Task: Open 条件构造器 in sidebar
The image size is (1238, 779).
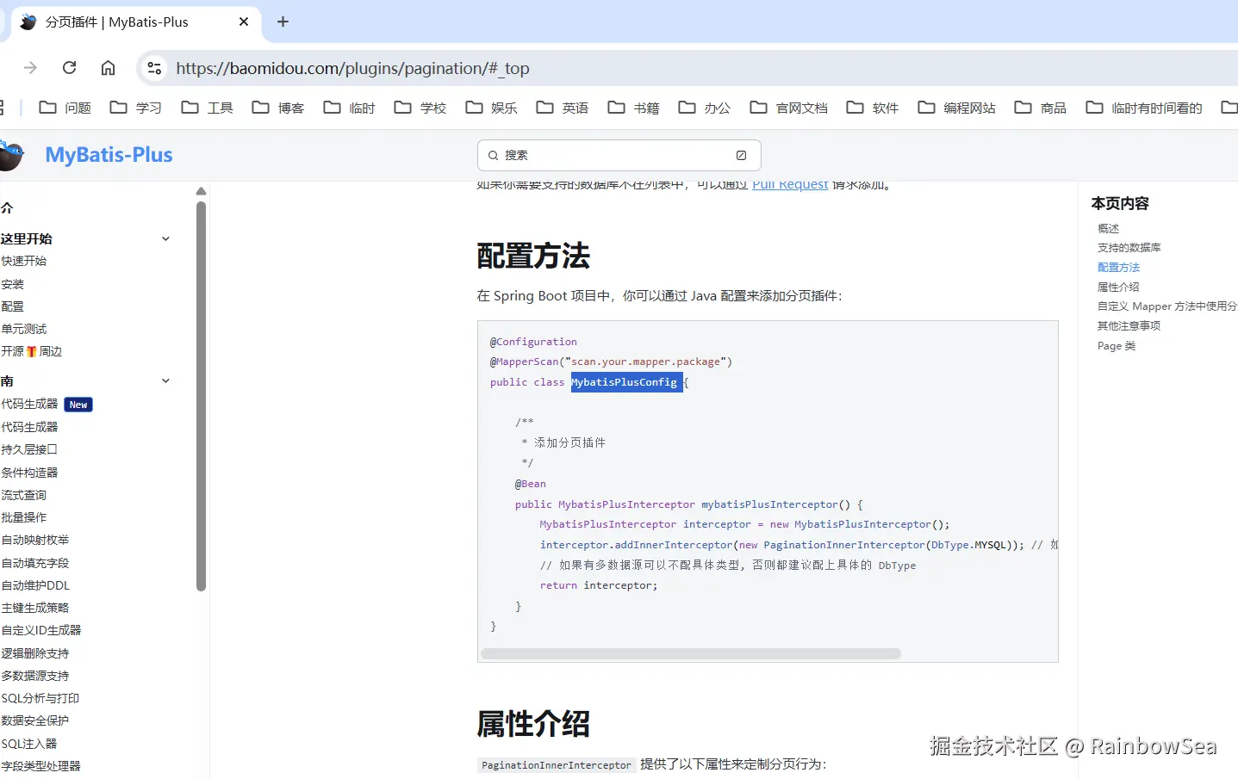Action: tap(29, 473)
